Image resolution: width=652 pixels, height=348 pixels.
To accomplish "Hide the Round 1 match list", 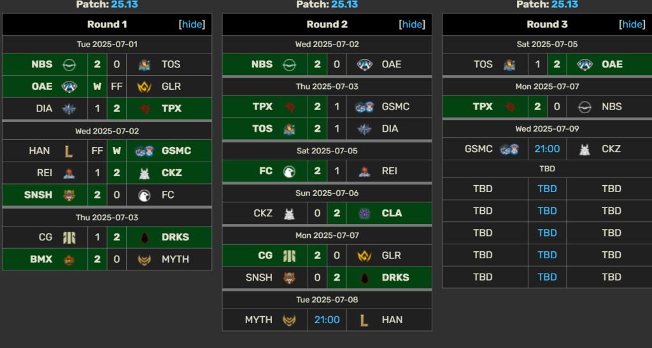I will pyautogui.click(x=192, y=25).
